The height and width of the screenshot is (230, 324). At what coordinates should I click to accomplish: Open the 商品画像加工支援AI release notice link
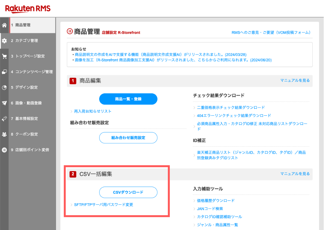tap(173, 60)
